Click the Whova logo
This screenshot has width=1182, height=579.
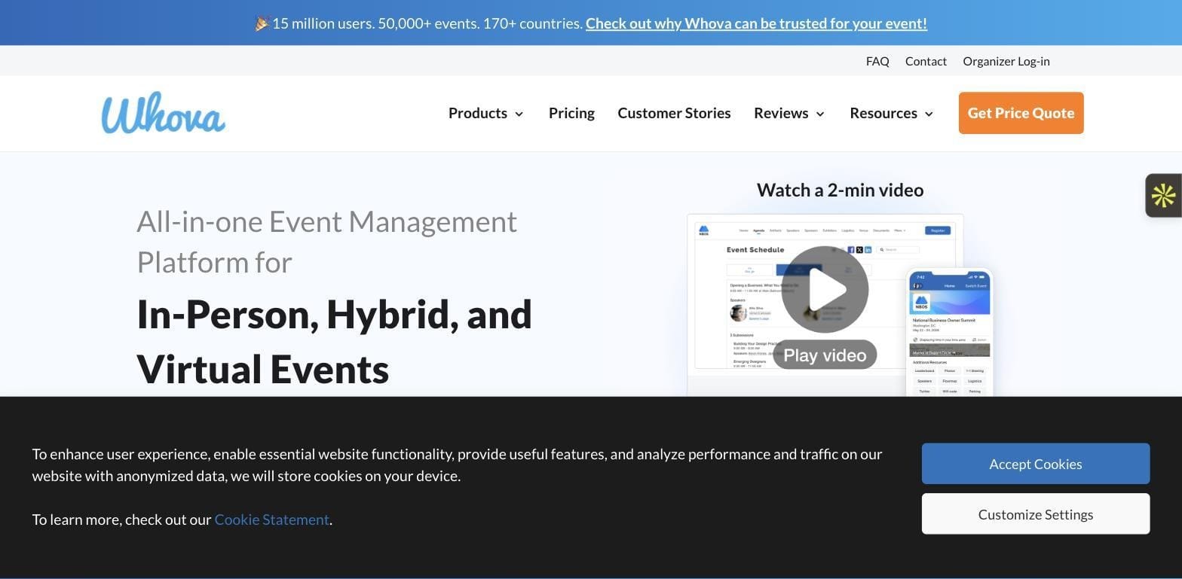pyautogui.click(x=164, y=114)
